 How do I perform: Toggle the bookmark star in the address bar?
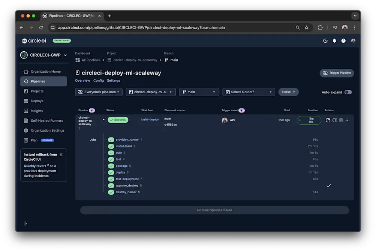(307, 27)
